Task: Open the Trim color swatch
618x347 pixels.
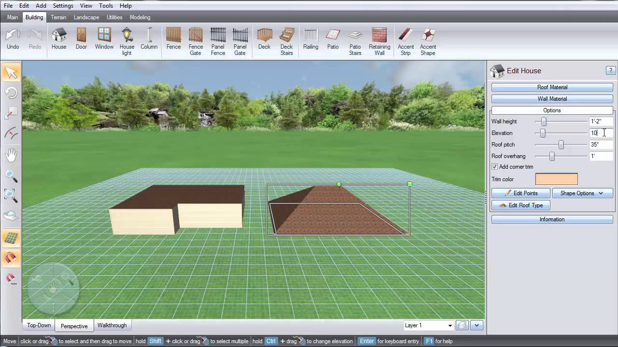Action: 556,179
